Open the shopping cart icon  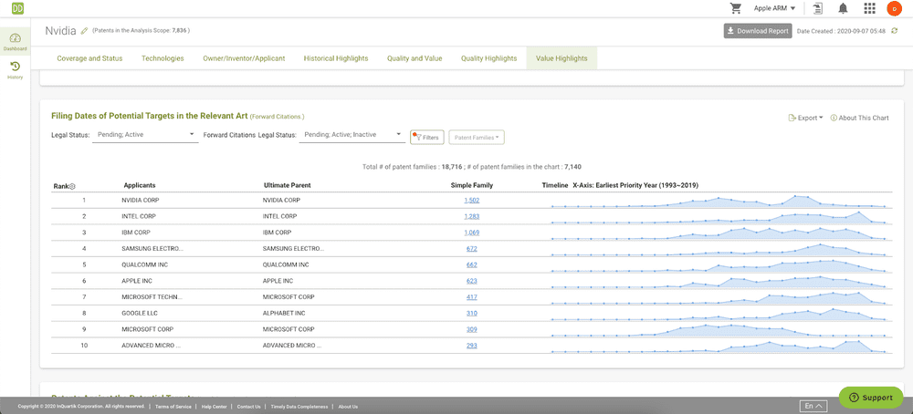[736, 8]
